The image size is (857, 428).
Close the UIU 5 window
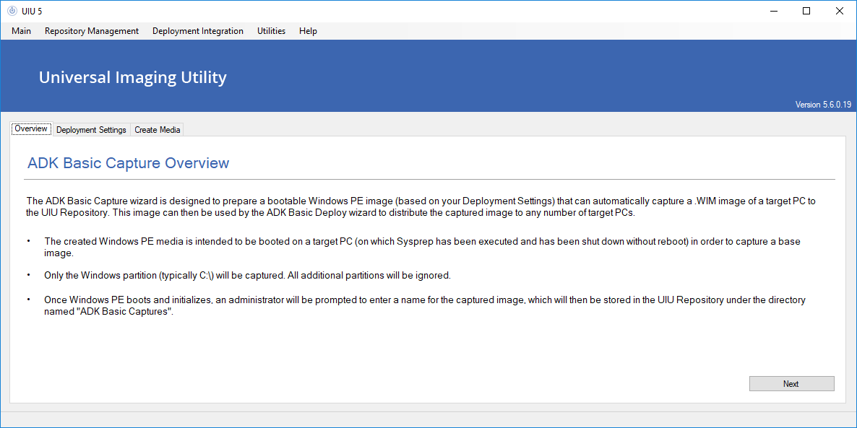point(840,11)
